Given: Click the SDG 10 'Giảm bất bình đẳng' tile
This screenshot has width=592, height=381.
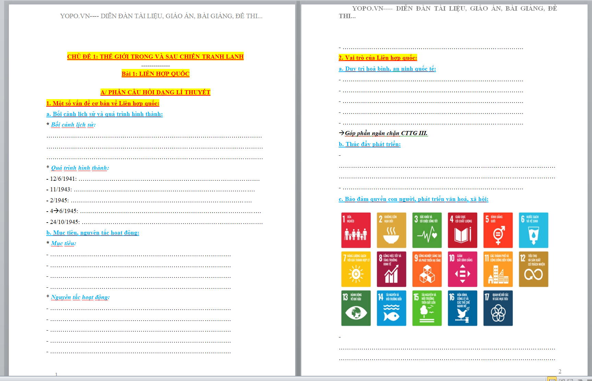Looking at the screenshot, I should click(462, 269).
